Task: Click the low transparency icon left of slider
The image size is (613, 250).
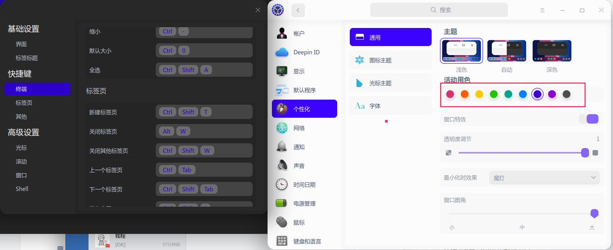Action: coord(449,153)
